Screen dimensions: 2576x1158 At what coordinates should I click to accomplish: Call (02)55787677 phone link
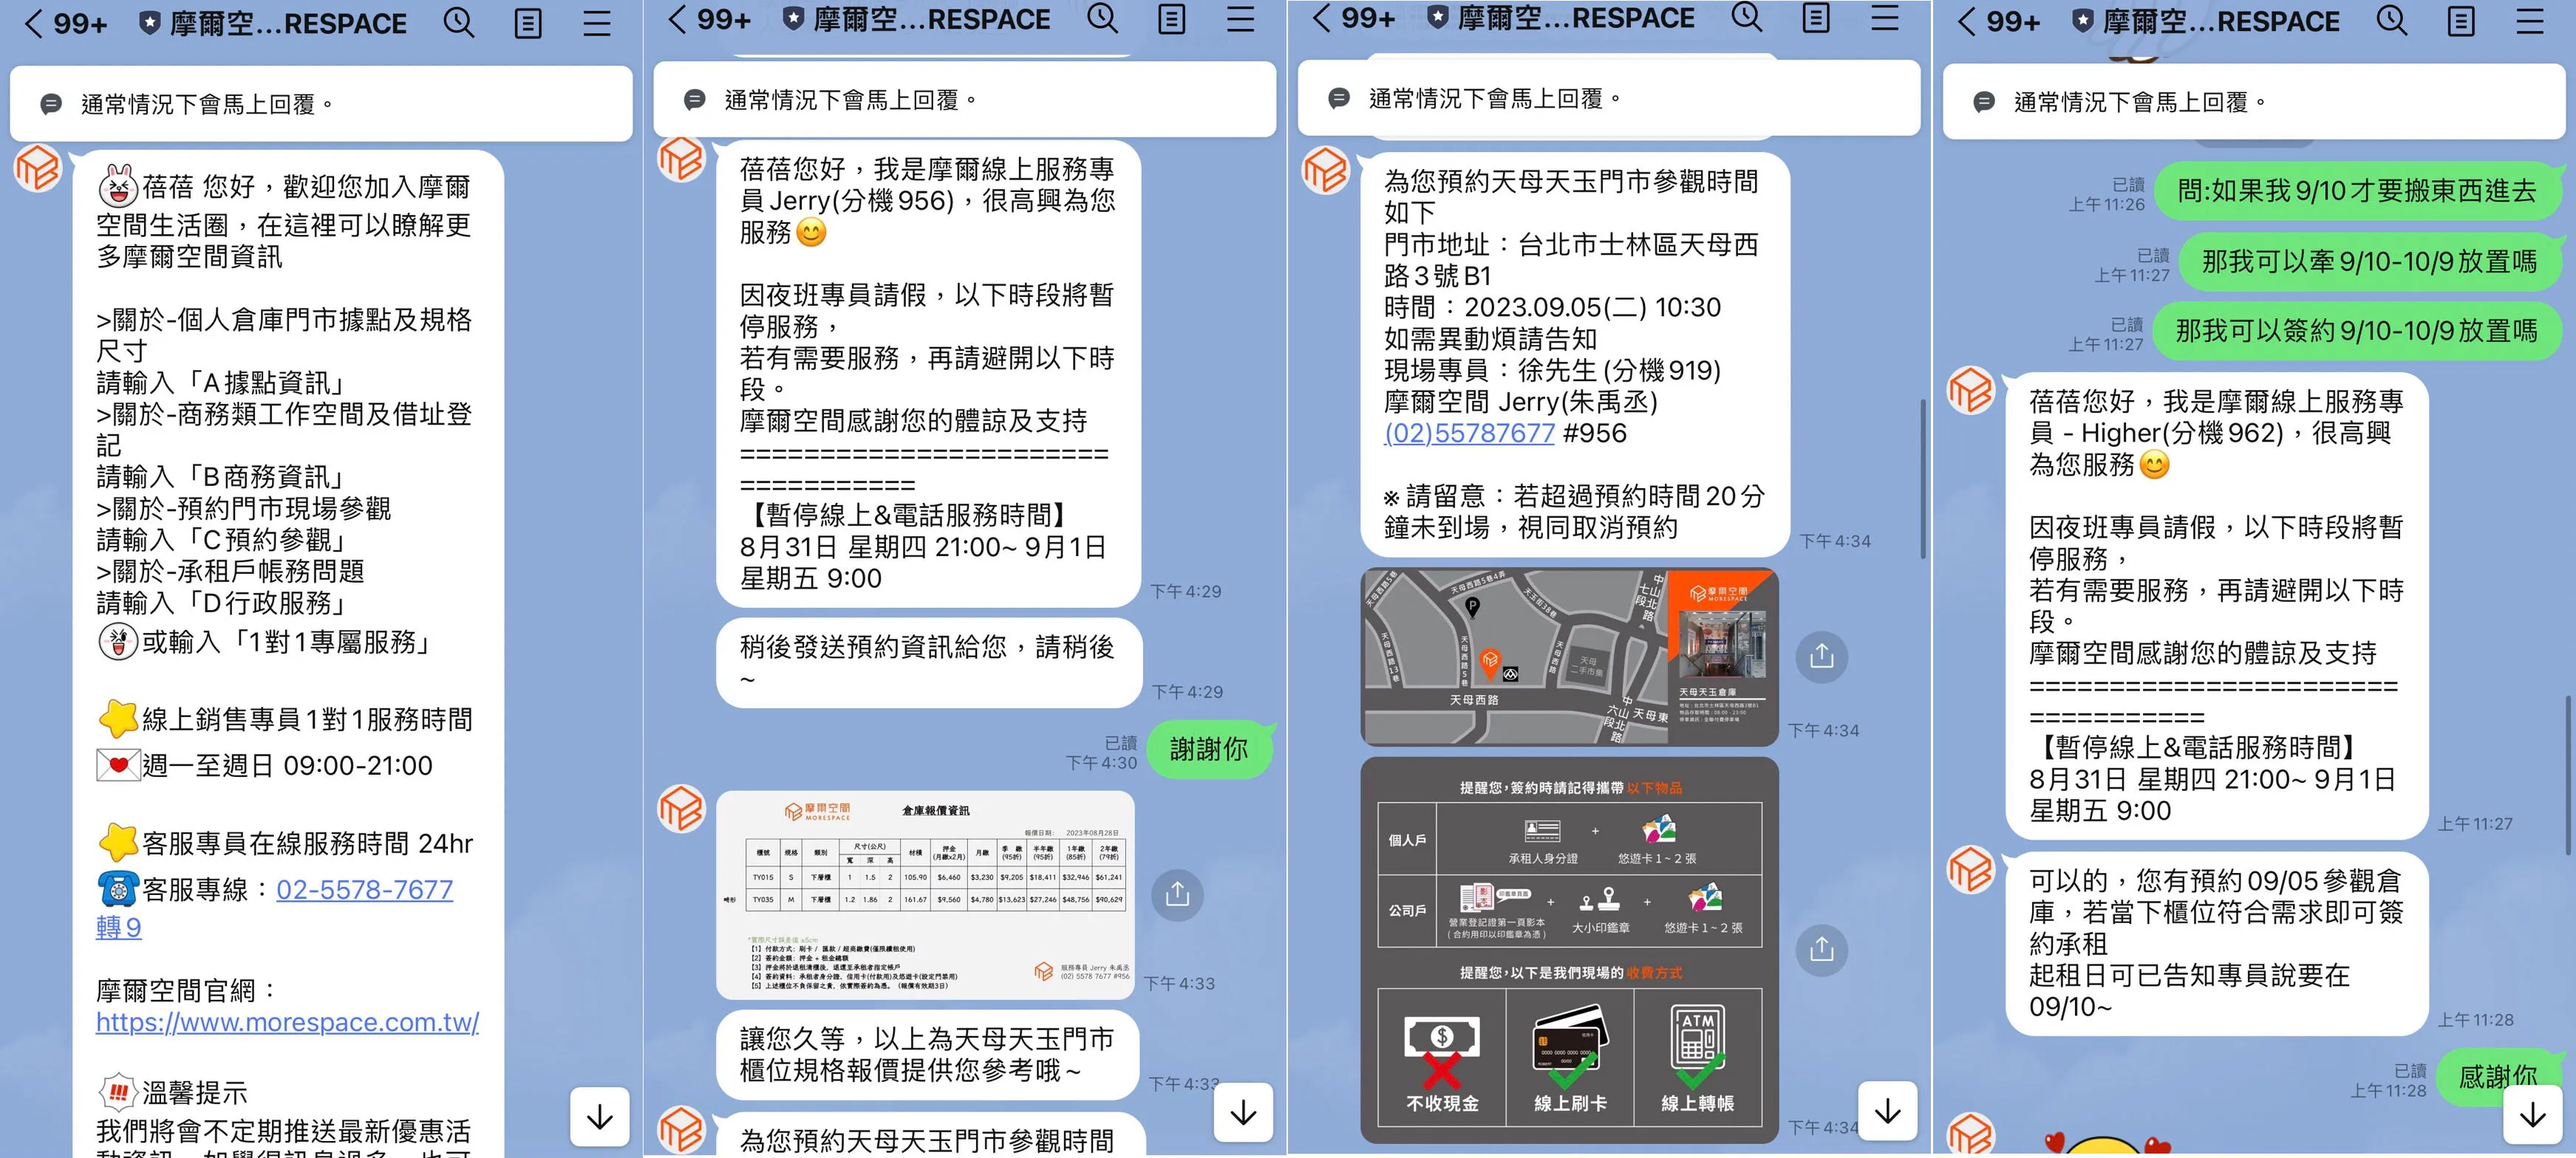pos(1469,433)
